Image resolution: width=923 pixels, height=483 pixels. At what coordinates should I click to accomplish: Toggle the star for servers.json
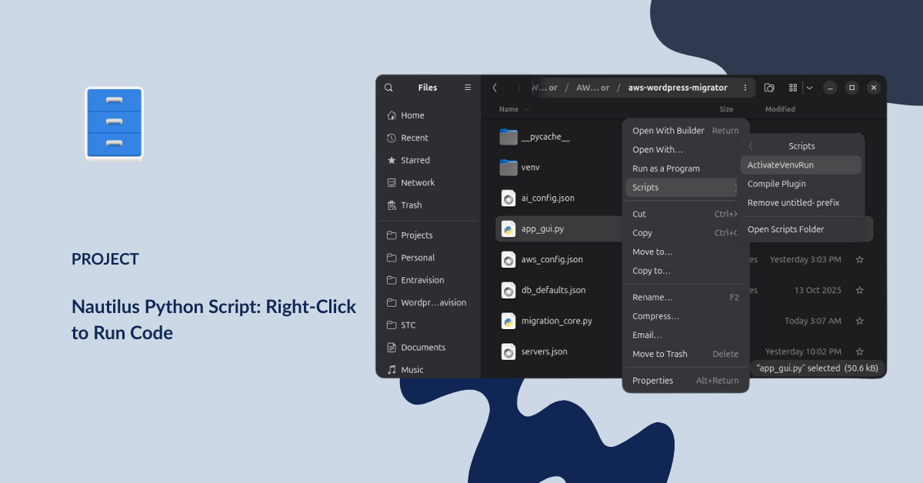pos(859,351)
